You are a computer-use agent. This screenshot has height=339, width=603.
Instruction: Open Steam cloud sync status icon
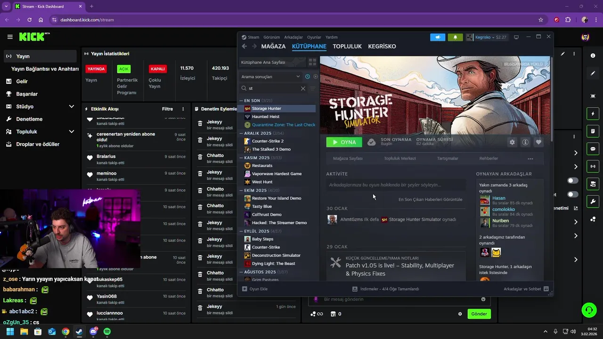(x=372, y=142)
